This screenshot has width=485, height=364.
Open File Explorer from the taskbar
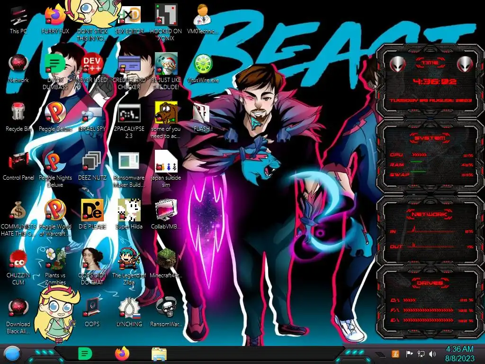[159, 355]
